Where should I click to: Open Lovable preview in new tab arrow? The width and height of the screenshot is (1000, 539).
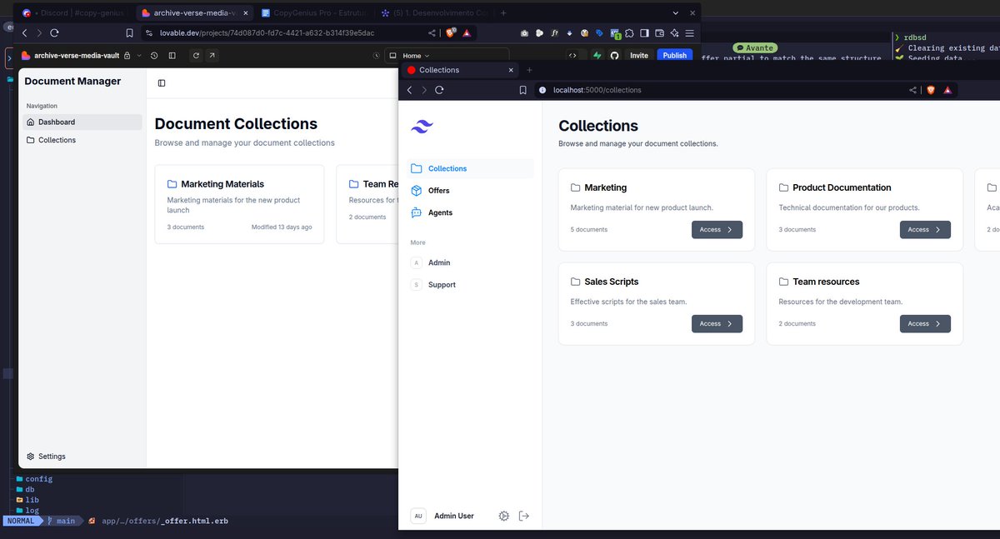pyautogui.click(x=212, y=55)
